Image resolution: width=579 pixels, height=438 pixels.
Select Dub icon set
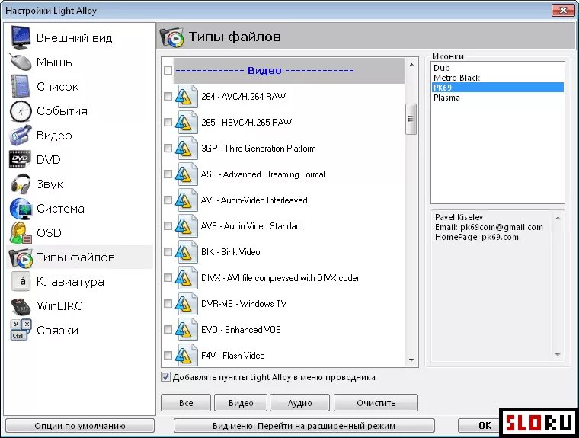[x=497, y=68]
